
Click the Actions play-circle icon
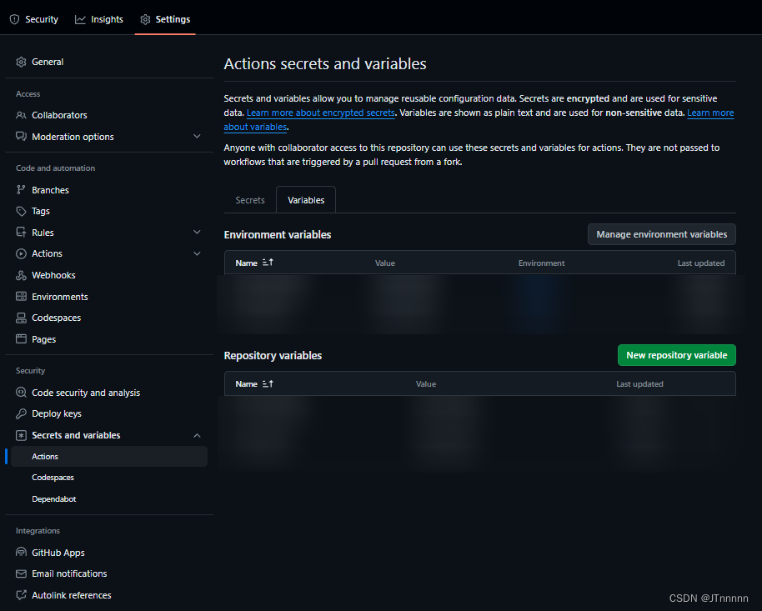coord(21,253)
